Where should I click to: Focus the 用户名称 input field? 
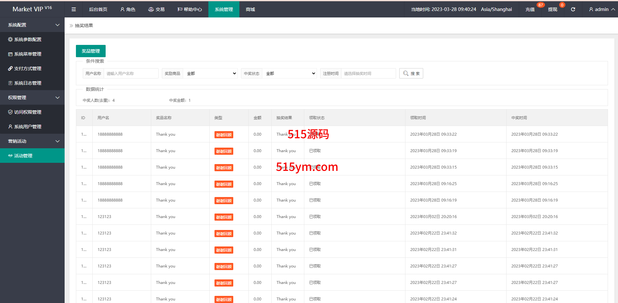tap(131, 73)
